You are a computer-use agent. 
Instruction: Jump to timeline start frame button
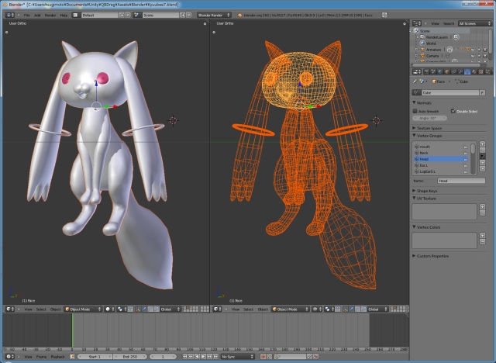click(184, 356)
